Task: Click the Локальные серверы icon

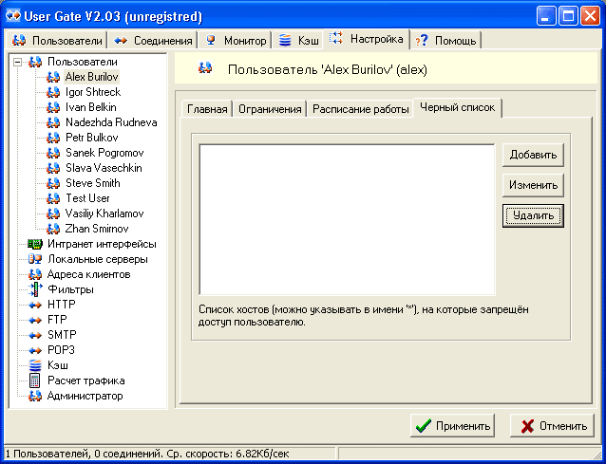Action: point(35,259)
